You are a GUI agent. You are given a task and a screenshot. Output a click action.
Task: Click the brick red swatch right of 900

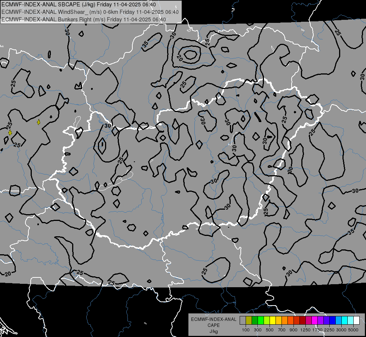tap(297, 321)
